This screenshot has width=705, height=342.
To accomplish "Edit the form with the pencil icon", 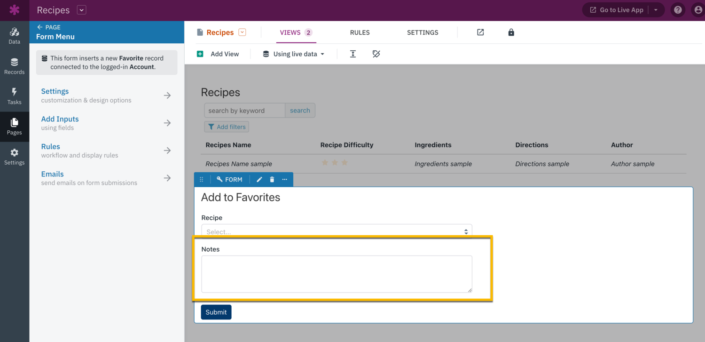I will coord(259,180).
